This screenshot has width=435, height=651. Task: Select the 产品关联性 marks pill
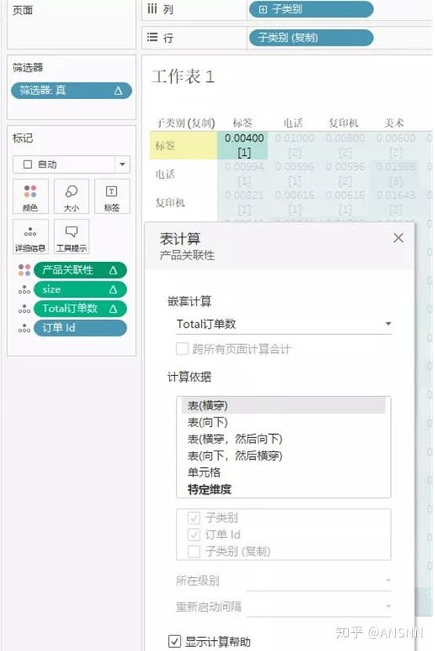tap(80, 270)
